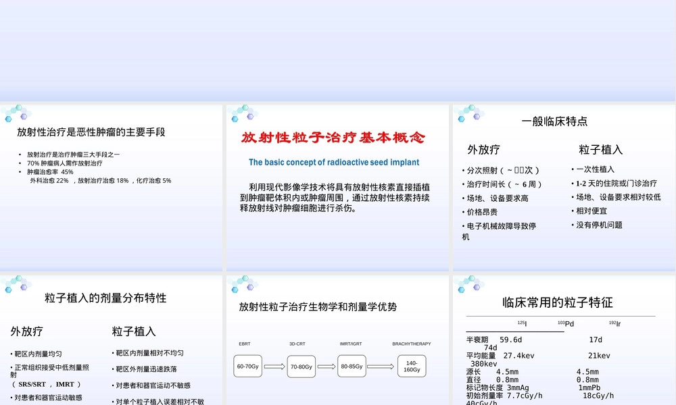
Task: Click bullet "对患者和器官运动敏感"
Action: click(x=47, y=398)
